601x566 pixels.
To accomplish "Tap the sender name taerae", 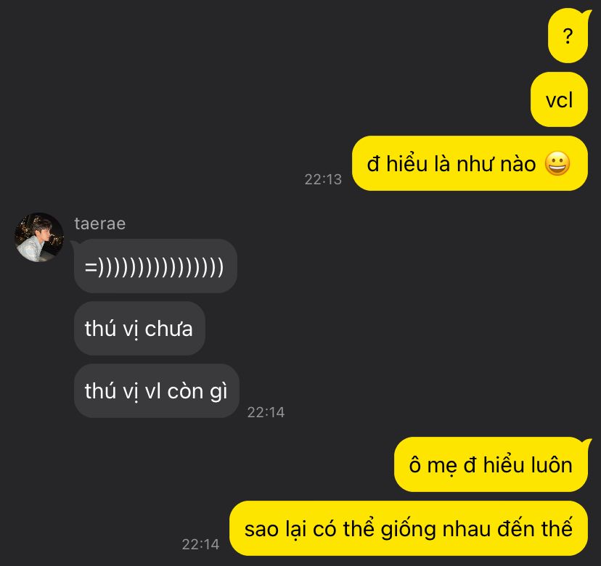I will pyautogui.click(x=99, y=223).
